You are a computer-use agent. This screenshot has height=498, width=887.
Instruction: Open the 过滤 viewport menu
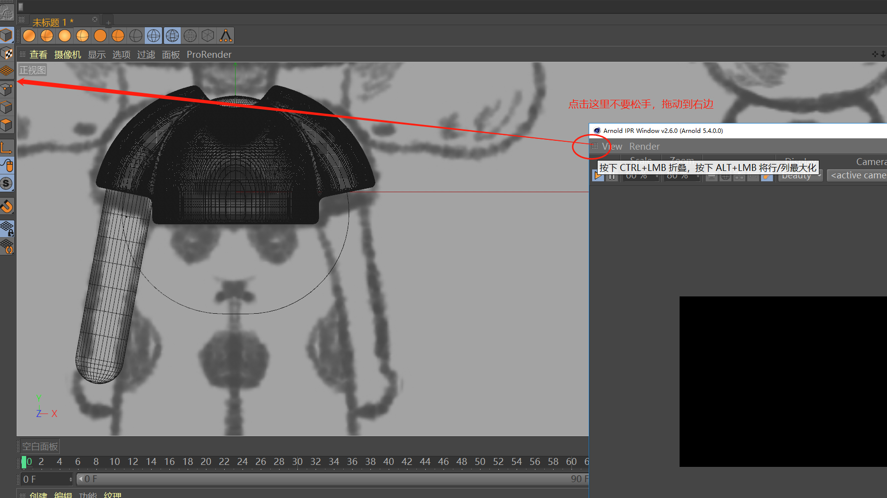(146, 54)
